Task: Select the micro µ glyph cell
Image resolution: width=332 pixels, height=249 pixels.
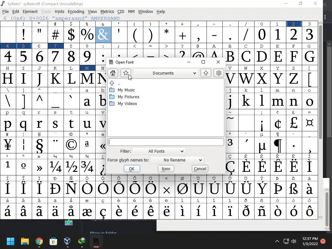Action: click(x=262, y=145)
